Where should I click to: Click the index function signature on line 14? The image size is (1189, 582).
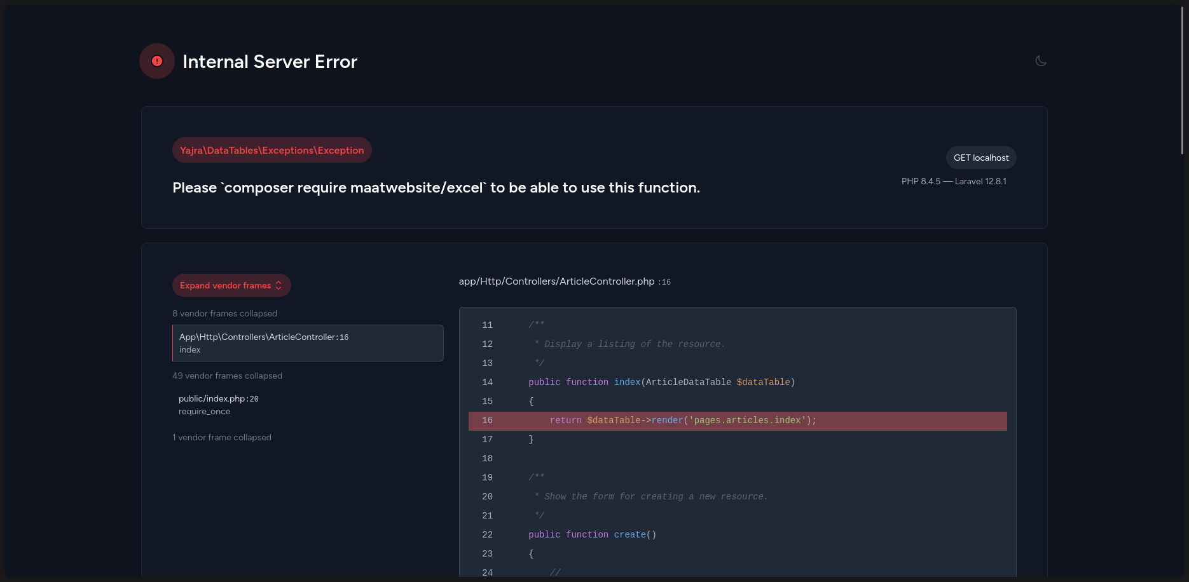662,382
